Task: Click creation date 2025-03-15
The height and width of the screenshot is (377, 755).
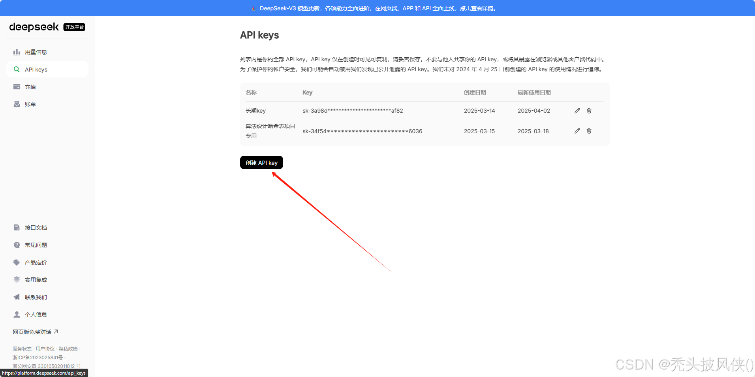Action: click(x=479, y=131)
